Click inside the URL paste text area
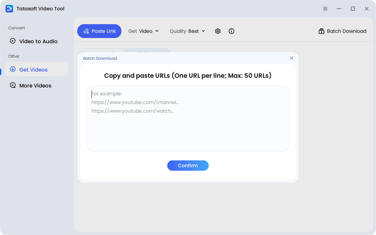The width and height of the screenshot is (376, 235). click(188, 119)
